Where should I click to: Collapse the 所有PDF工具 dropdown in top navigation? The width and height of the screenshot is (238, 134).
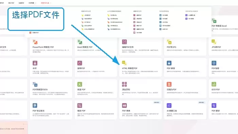coord(46,3)
